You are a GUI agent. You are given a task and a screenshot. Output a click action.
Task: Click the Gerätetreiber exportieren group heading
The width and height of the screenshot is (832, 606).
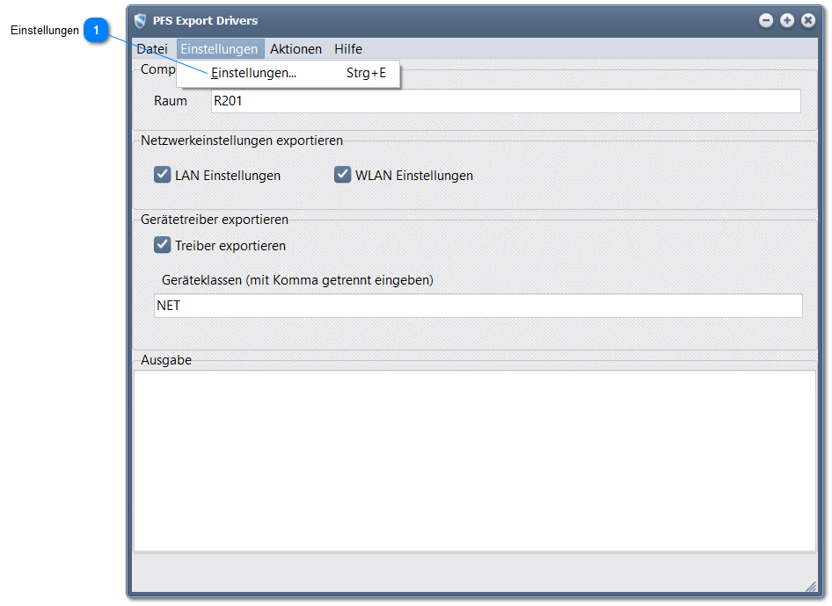pyautogui.click(x=215, y=220)
